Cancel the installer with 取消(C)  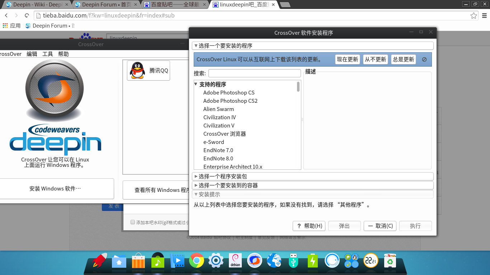click(x=380, y=226)
